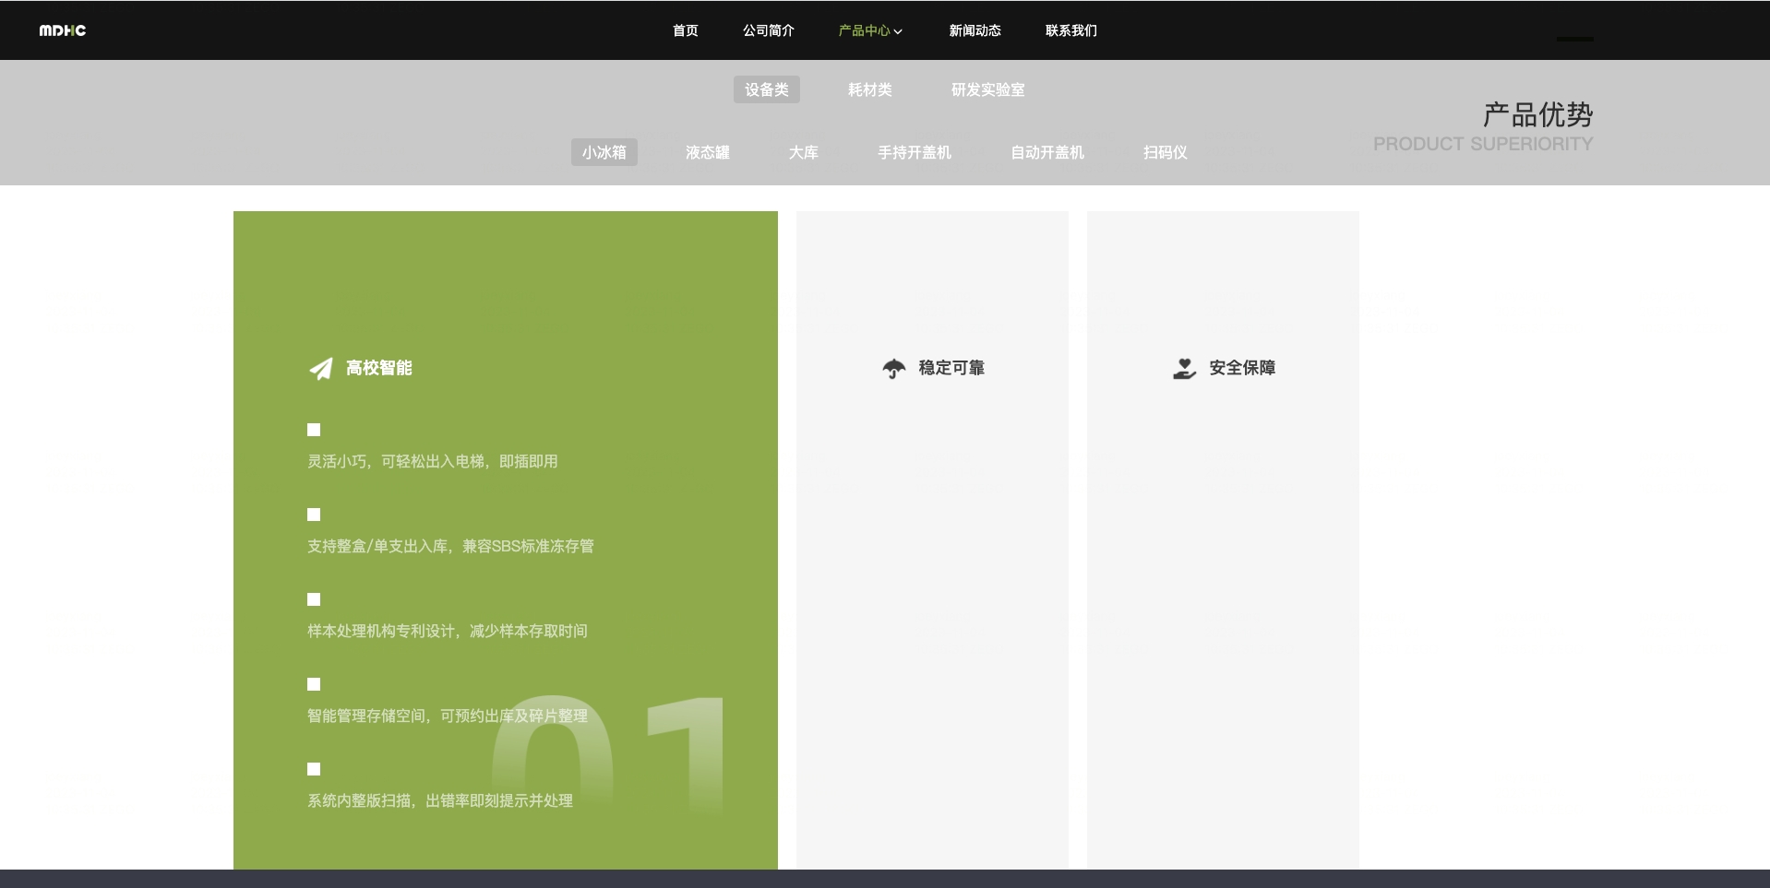Choose the 液态罐 product
1770x888 pixels.
tap(708, 152)
